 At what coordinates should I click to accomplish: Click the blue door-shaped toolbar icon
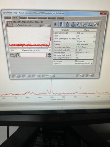pos(62,24)
